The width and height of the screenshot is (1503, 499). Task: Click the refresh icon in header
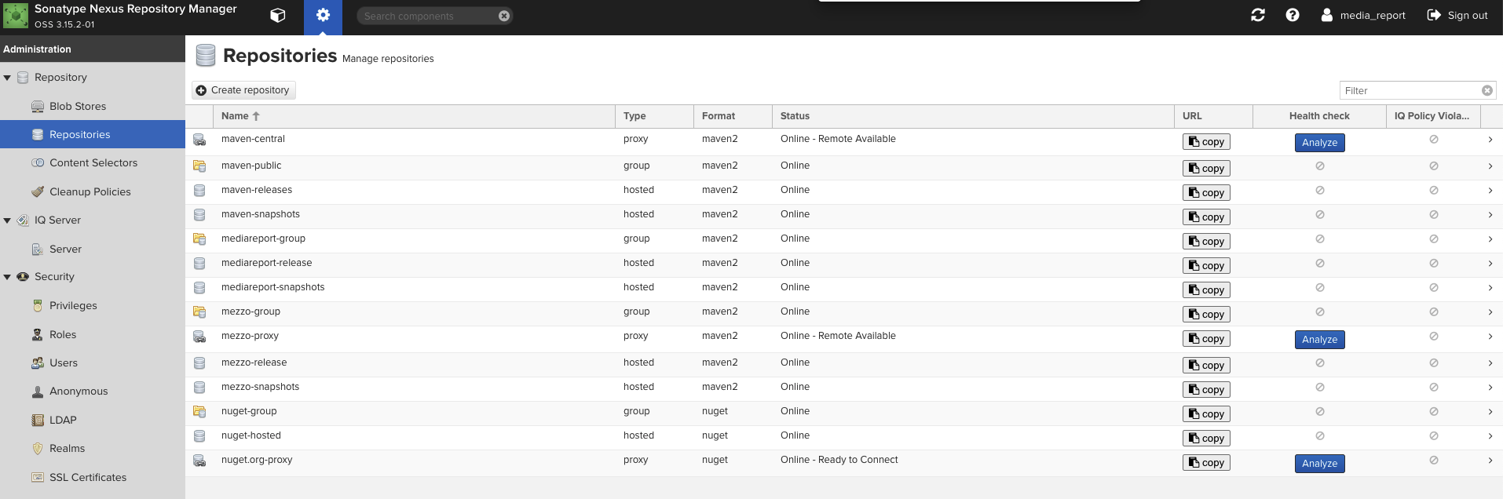pyautogui.click(x=1258, y=15)
